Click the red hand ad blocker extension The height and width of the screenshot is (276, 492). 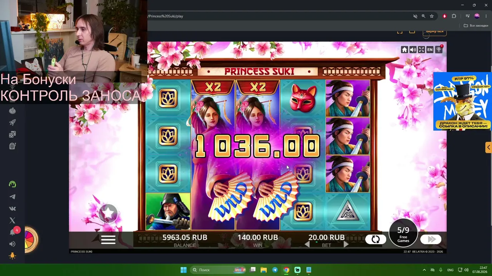pos(445,16)
